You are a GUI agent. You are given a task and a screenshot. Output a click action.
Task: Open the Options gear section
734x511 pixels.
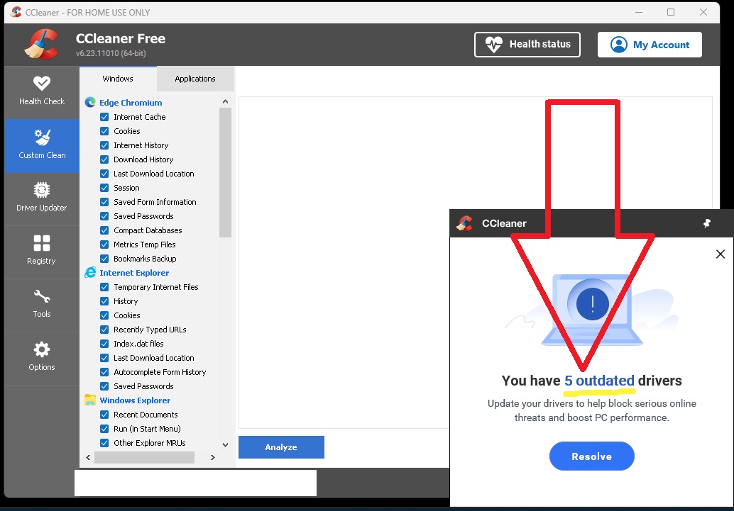tap(42, 358)
